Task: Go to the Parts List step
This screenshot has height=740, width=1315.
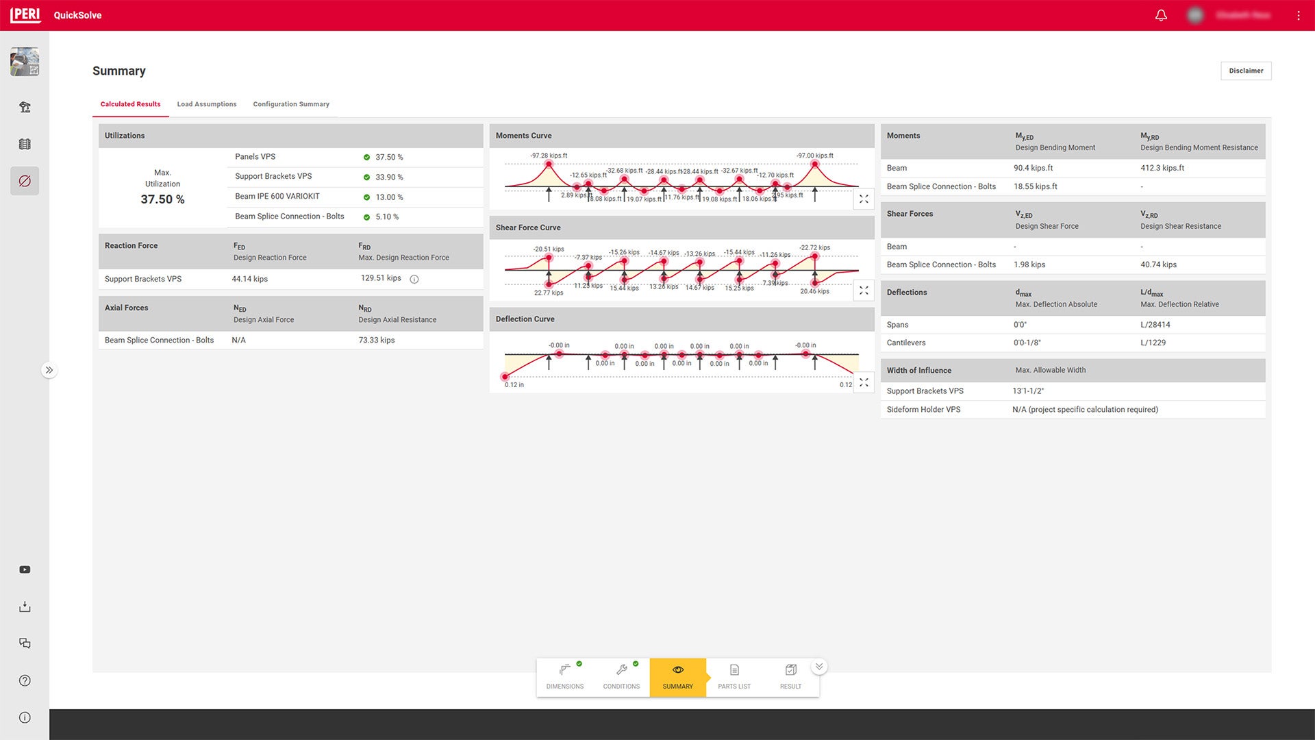Action: pyautogui.click(x=734, y=676)
